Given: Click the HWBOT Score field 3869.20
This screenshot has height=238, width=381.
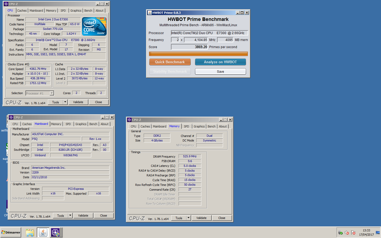Looking at the screenshot, I should click(189, 47).
